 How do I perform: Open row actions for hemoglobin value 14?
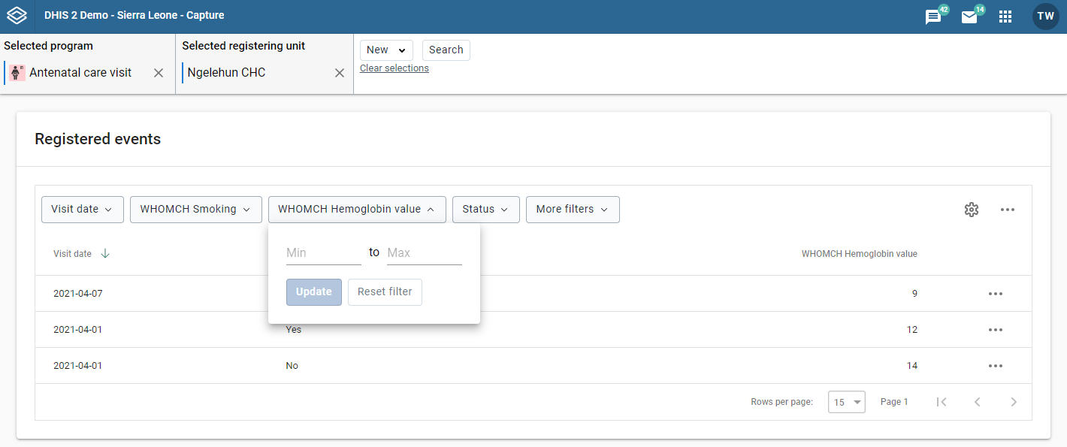coord(996,366)
